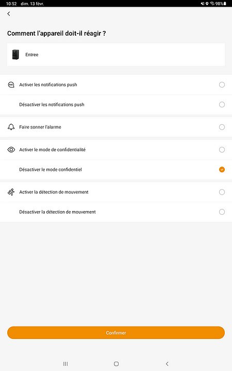This screenshot has width=232, height=371.
Task: Tap the back arrow at top left
Action: point(9,14)
